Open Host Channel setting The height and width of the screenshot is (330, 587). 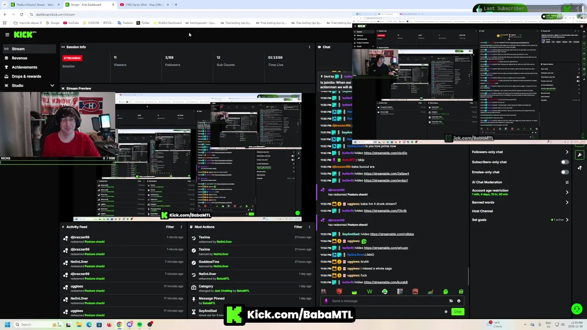click(482, 211)
